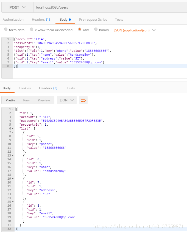Select the Preview view button
This screenshot has width=187, height=232.
[44, 100]
